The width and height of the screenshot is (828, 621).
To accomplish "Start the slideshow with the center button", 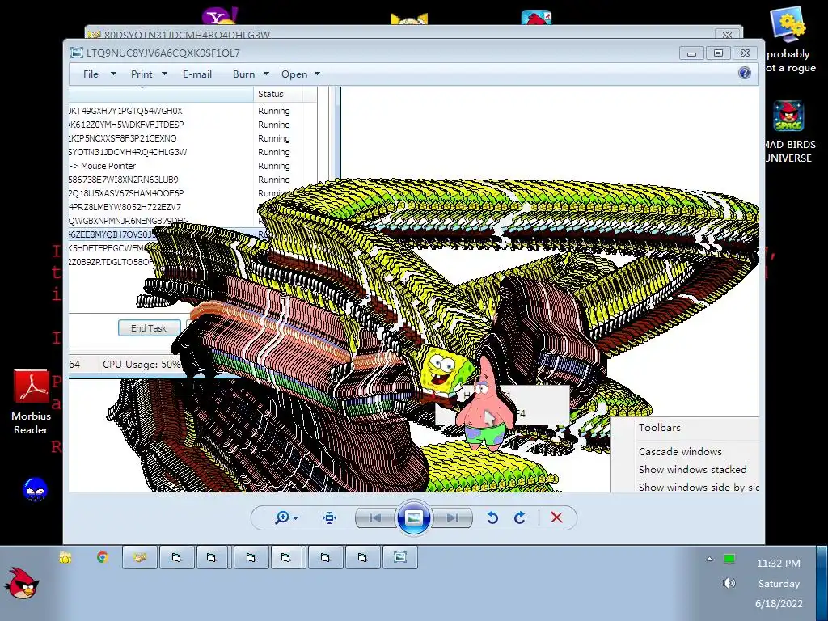I will [413, 517].
